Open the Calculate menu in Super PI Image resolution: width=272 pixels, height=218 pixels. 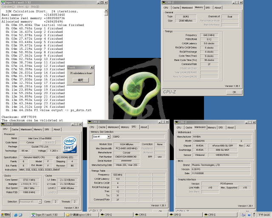click(x=8, y=7)
